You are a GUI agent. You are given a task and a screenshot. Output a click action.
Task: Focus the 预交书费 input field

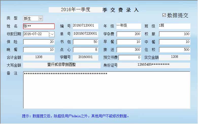tap(130, 58)
